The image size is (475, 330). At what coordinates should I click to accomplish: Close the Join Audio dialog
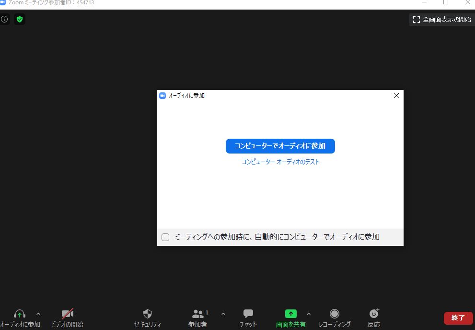(396, 96)
